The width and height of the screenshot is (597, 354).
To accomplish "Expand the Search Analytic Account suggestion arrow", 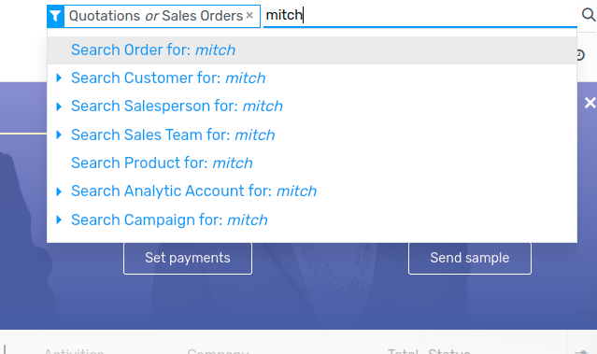I will click(x=59, y=191).
